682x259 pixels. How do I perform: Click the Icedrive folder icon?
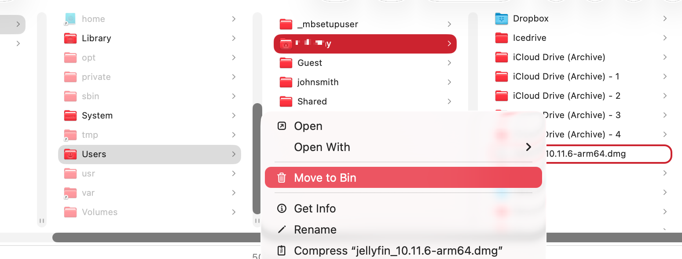pyautogui.click(x=501, y=38)
